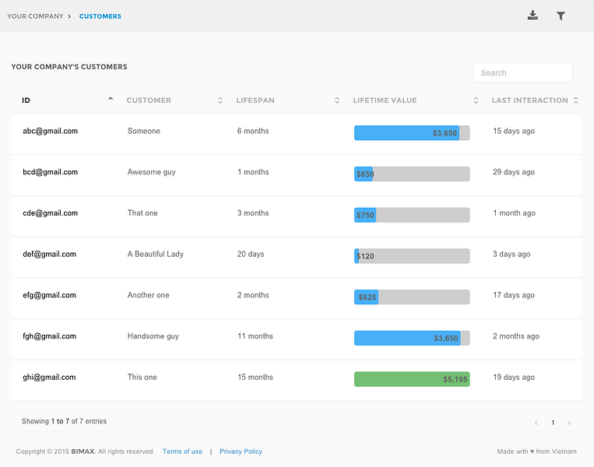Select efg@gmail.com in the ID column

tap(49, 295)
